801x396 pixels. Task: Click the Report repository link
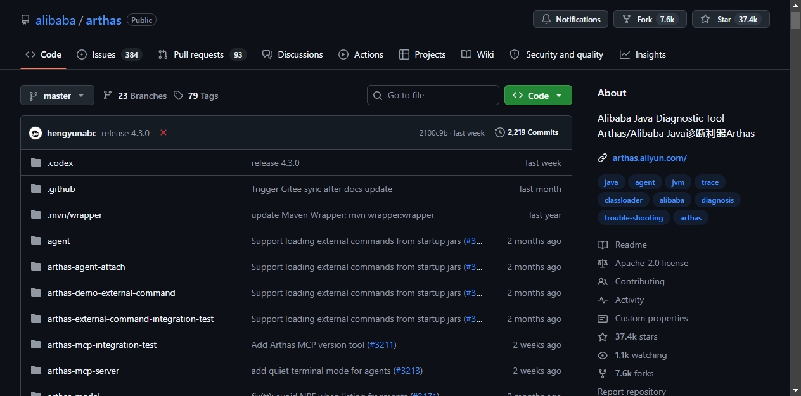click(x=632, y=392)
